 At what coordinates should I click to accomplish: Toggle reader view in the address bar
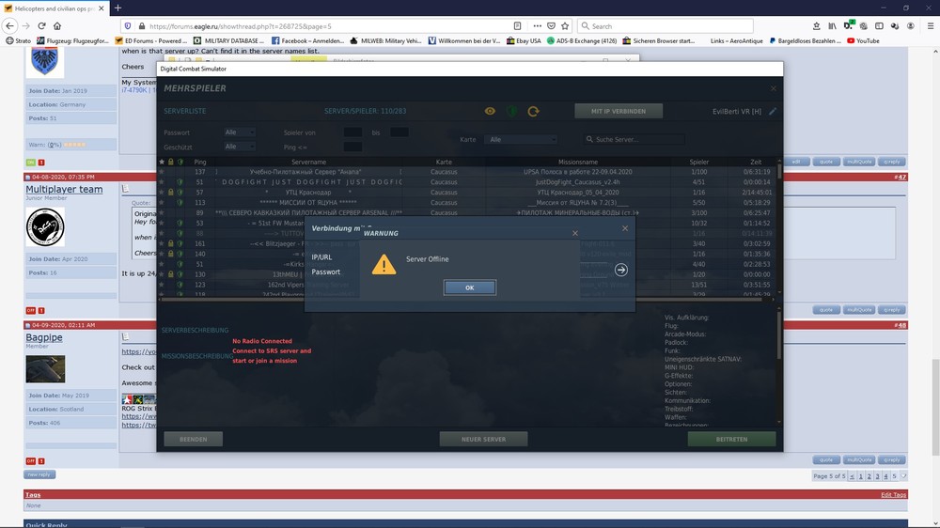[x=517, y=26]
